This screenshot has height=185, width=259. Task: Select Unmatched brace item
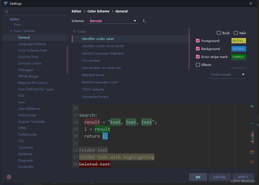point(95,97)
